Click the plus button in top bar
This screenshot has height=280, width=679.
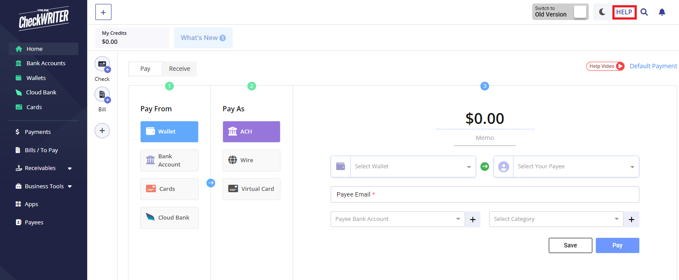(103, 12)
